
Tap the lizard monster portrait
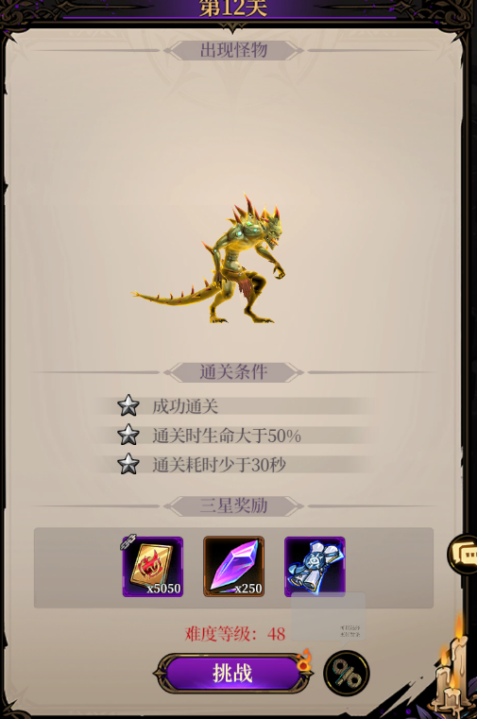click(209, 259)
